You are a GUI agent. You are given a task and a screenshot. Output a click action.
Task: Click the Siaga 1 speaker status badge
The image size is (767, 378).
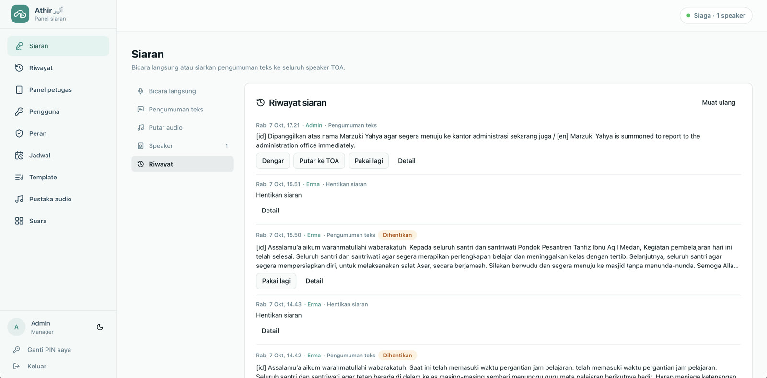(716, 16)
